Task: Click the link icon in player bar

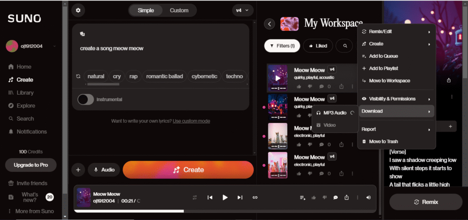Action: point(255,197)
